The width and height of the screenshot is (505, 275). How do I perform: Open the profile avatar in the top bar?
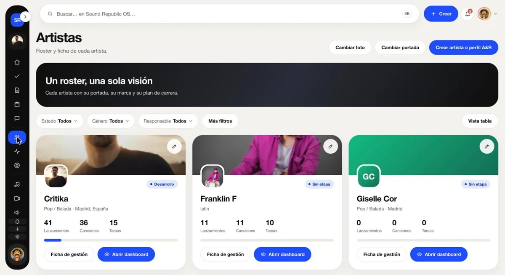(x=484, y=14)
